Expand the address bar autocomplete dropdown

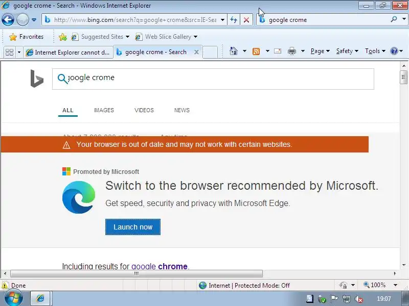(x=222, y=20)
